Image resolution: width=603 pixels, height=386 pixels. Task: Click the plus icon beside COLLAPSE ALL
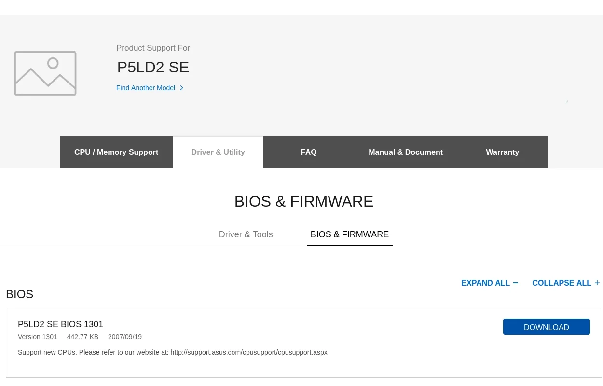point(597,283)
